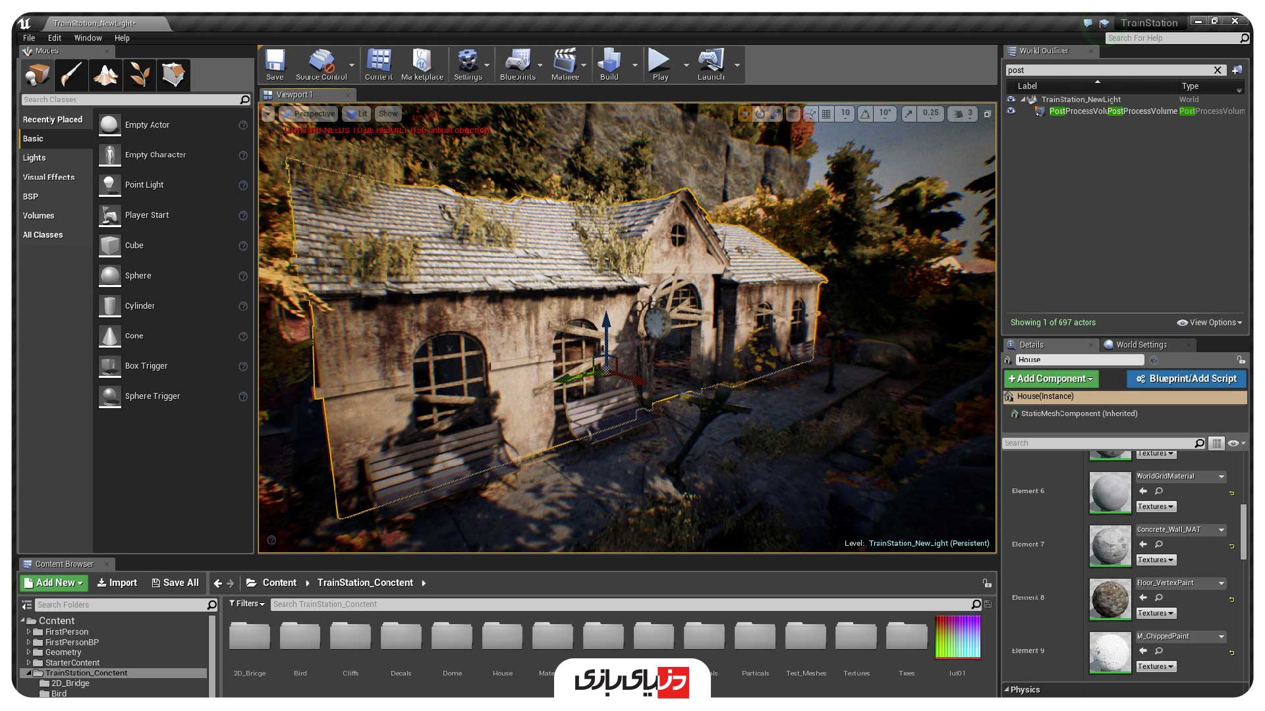The height and width of the screenshot is (711, 1265).
Task: Click the Import button in Content Browser
Action: pos(117,583)
